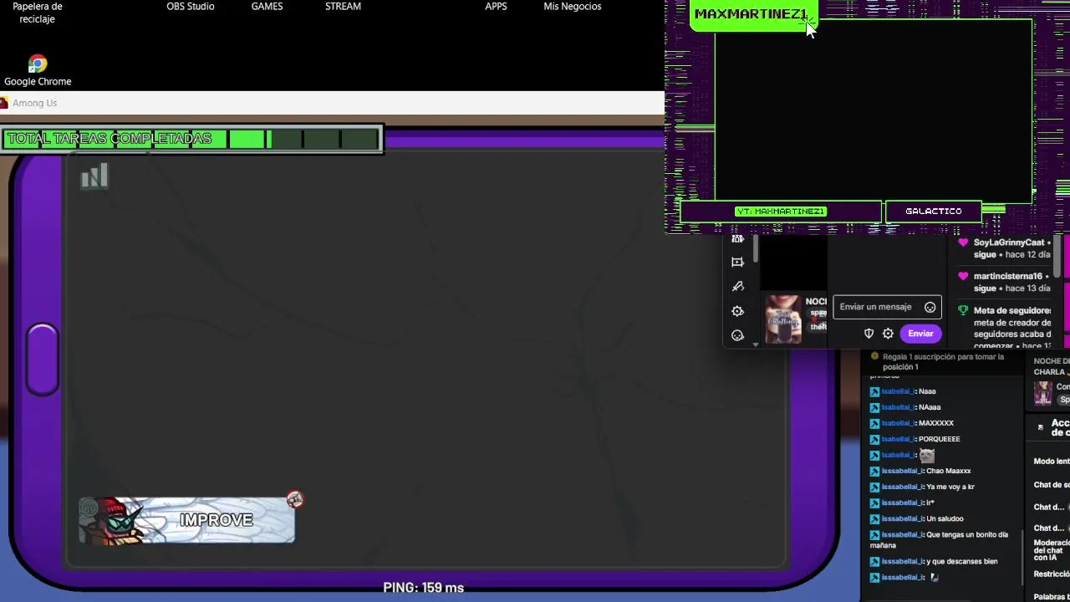Image resolution: width=1070 pixels, height=602 pixels.
Task: Click the Regala 1 suscripción banner
Action: tap(942, 361)
